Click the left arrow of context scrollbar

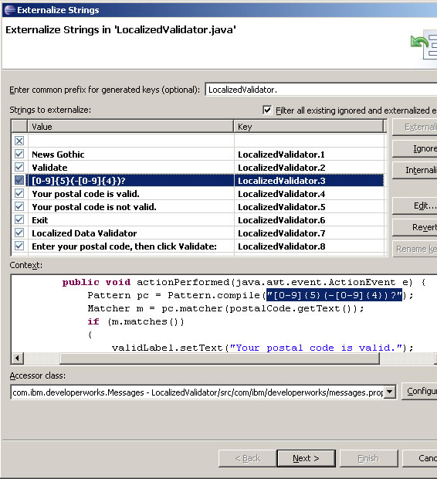18,358
